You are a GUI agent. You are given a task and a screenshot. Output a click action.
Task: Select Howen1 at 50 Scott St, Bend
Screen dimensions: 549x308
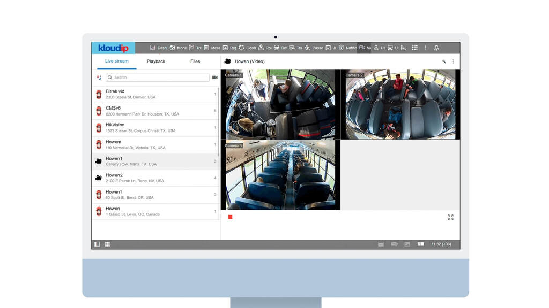click(155, 195)
